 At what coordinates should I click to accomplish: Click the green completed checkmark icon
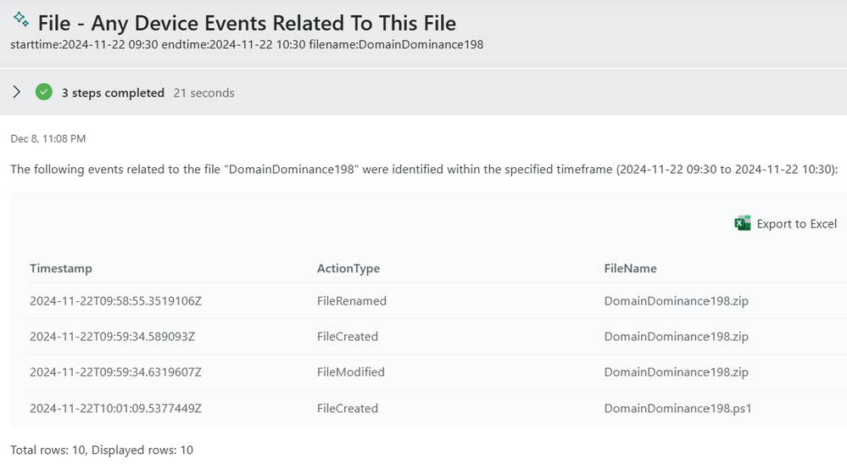(x=44, y=92)
